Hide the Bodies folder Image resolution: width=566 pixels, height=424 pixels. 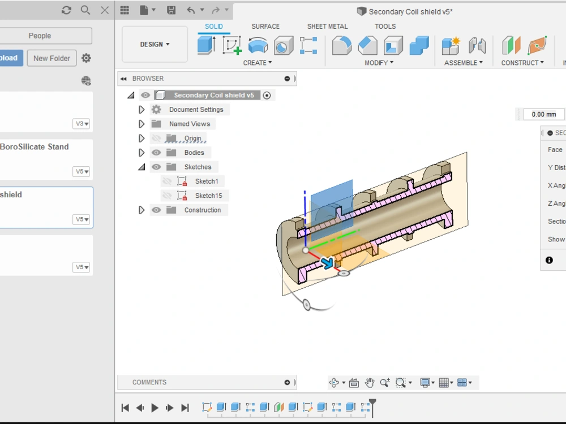(157, 153)
